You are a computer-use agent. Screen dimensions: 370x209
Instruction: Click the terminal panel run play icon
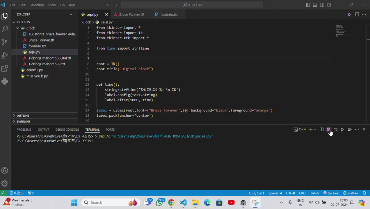coord(343,129)
